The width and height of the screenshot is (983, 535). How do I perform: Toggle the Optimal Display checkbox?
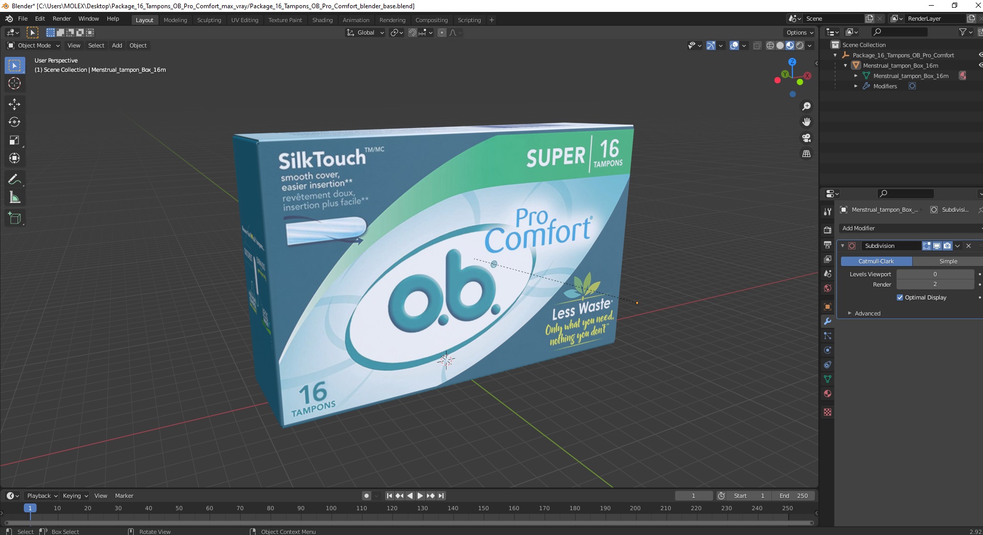tap(900, 297)
